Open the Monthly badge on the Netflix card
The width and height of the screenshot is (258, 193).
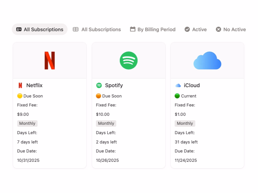27,123
